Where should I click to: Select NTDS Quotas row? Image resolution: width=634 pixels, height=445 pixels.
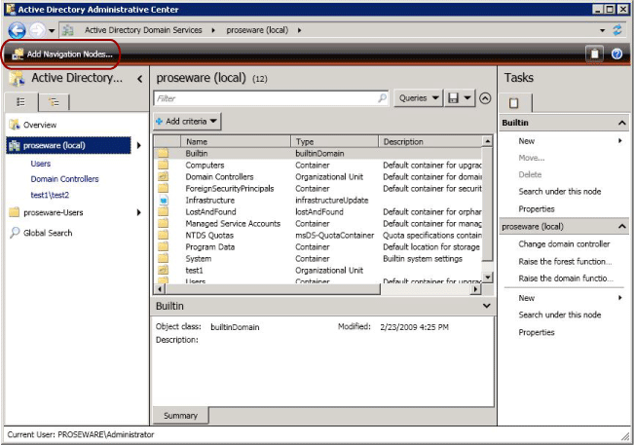(x=317, y=236)
